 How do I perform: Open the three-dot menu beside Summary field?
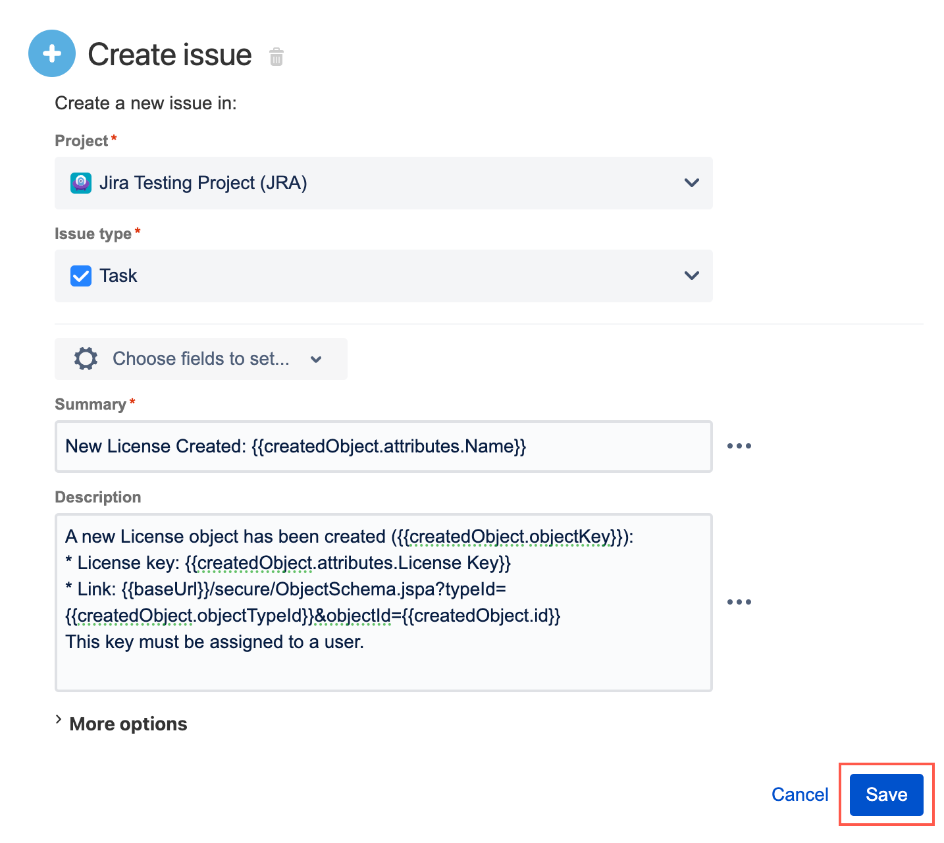click(x=739, y=447)
